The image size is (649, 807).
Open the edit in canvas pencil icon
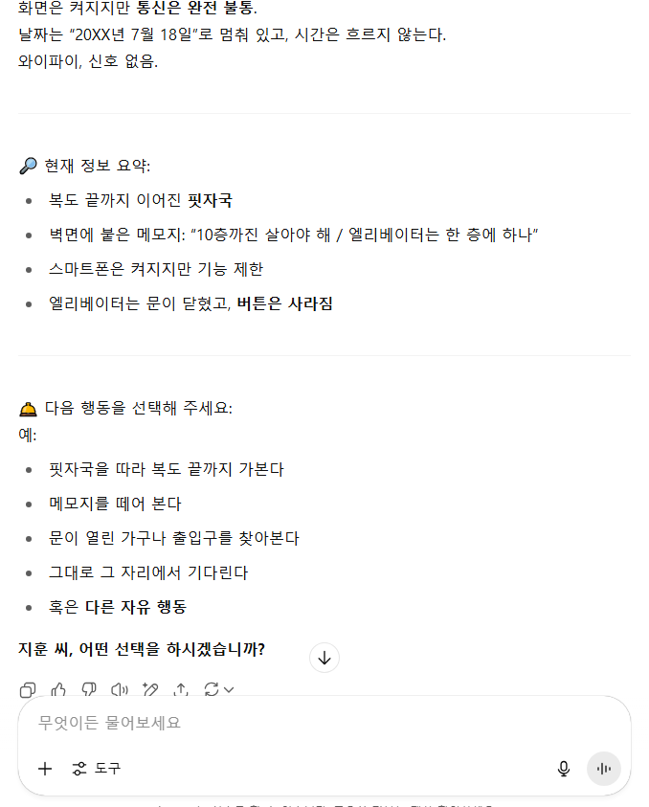[150, 689]
